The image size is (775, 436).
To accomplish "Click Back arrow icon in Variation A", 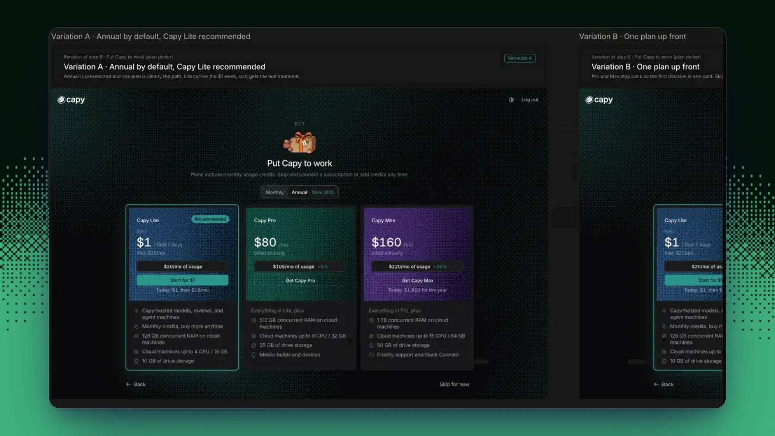I will pyautogui.click(x=128, y=384).
